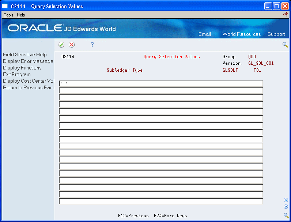Screen dimensions: 291x222
Task: Choose Exit Program
Action: (x=17, y=75)
